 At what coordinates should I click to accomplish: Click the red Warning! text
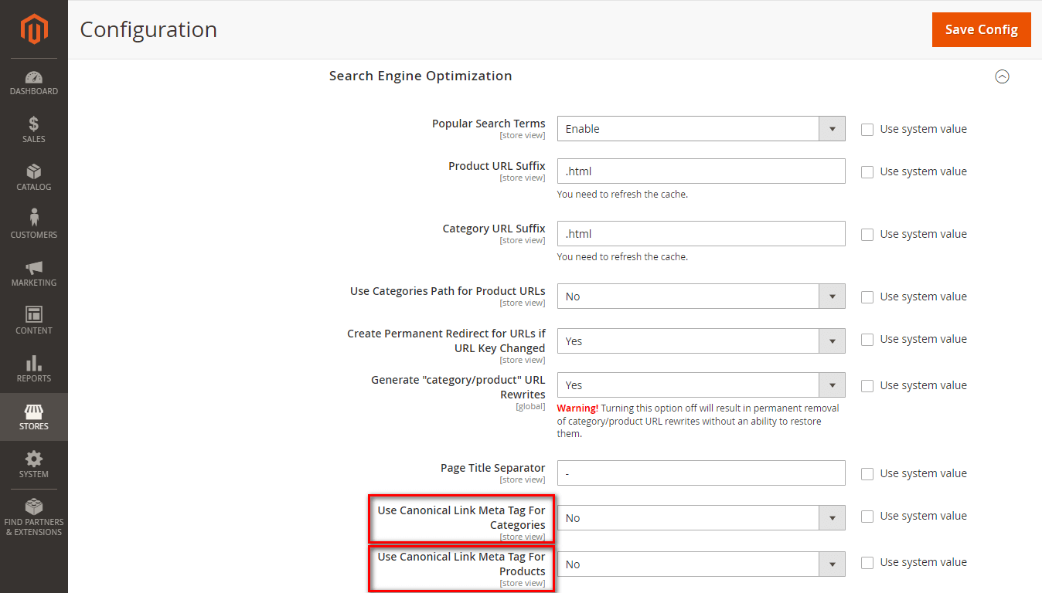(577, 408)
